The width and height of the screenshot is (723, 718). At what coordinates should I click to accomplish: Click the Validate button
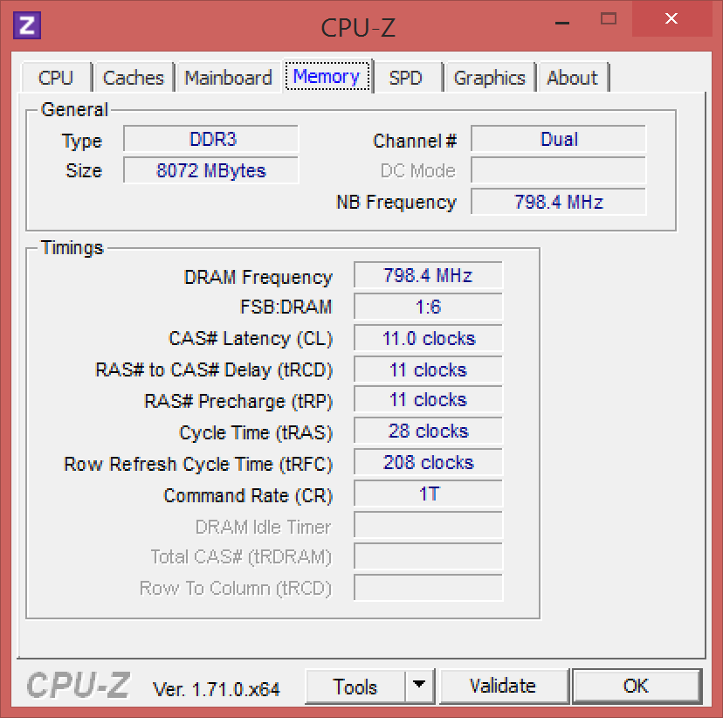(x=503, y=687)
